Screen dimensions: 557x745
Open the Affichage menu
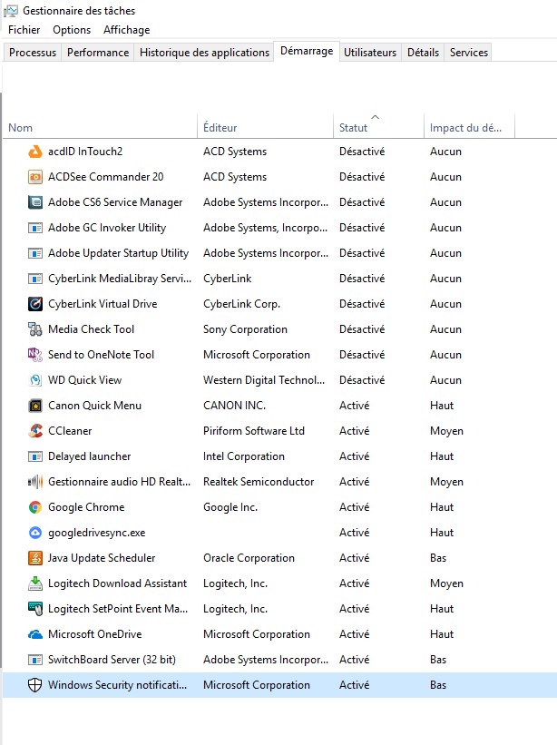pos(126,30)
